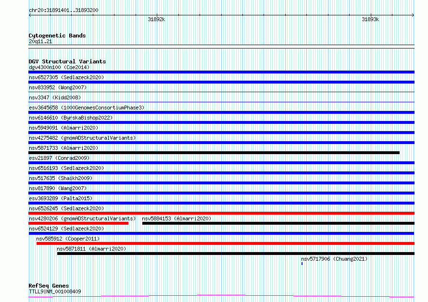Open nsv833952 (Wong2007) variant label
The height and width of the screenshot is (302, 428).
click(58, 87)
